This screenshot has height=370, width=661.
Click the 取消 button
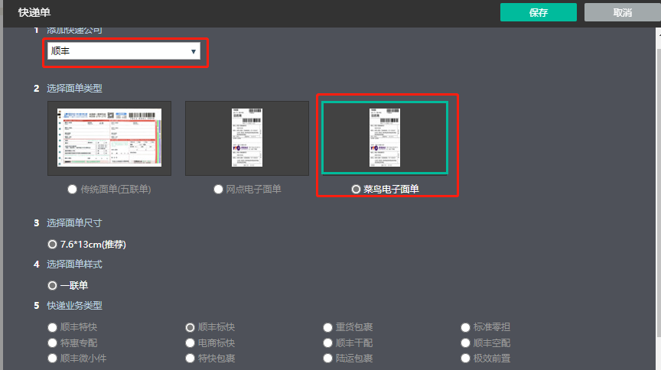point(622,12)
